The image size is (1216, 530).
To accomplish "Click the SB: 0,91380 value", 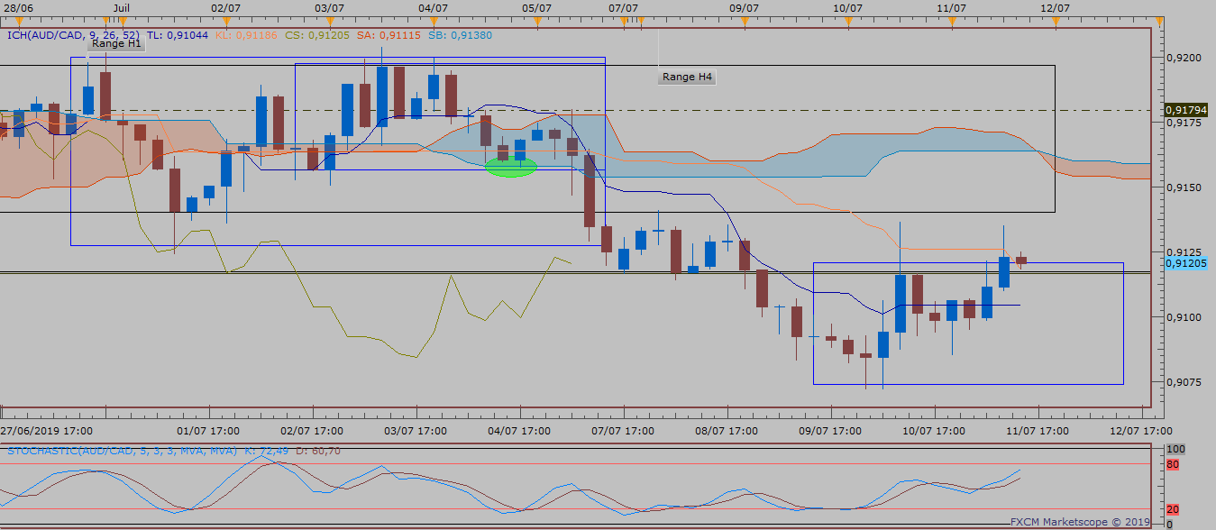I will (459, 35).
